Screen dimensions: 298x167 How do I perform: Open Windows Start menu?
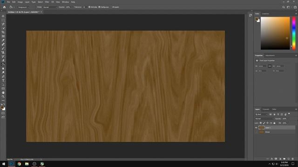coord(4,164)
